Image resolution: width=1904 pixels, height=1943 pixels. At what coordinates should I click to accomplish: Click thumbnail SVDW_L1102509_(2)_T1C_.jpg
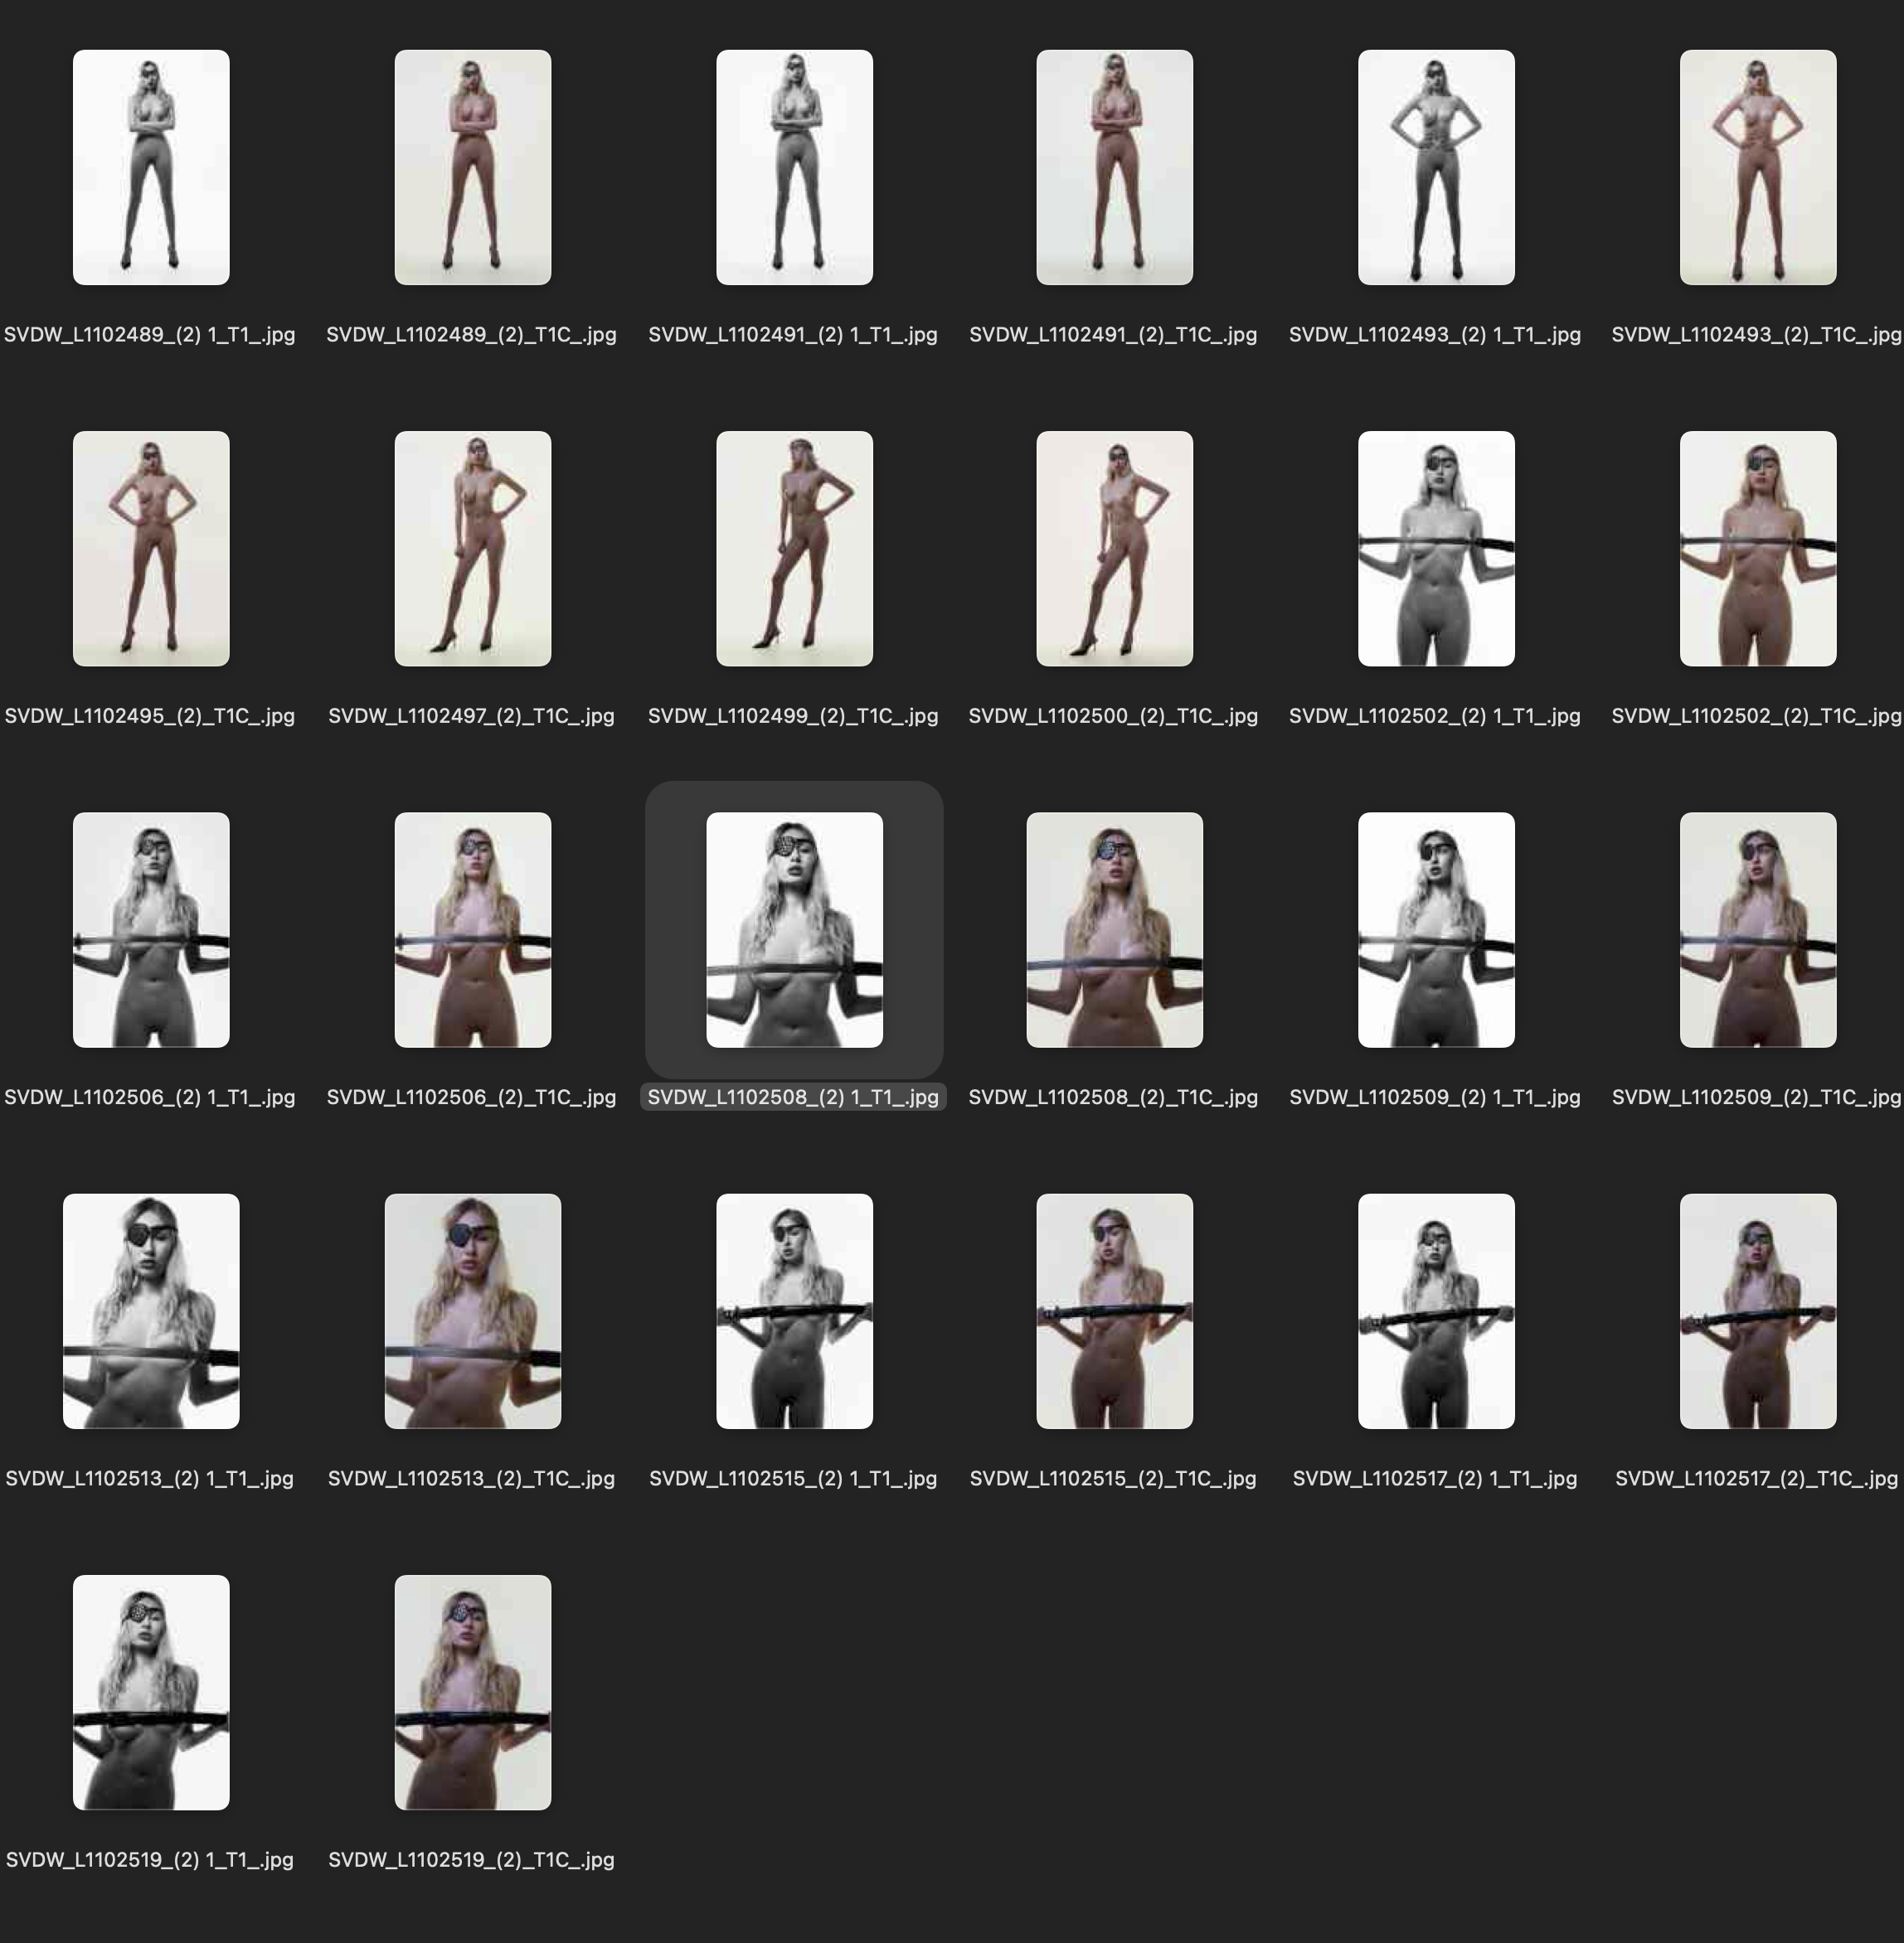[x=1757, y=929]
